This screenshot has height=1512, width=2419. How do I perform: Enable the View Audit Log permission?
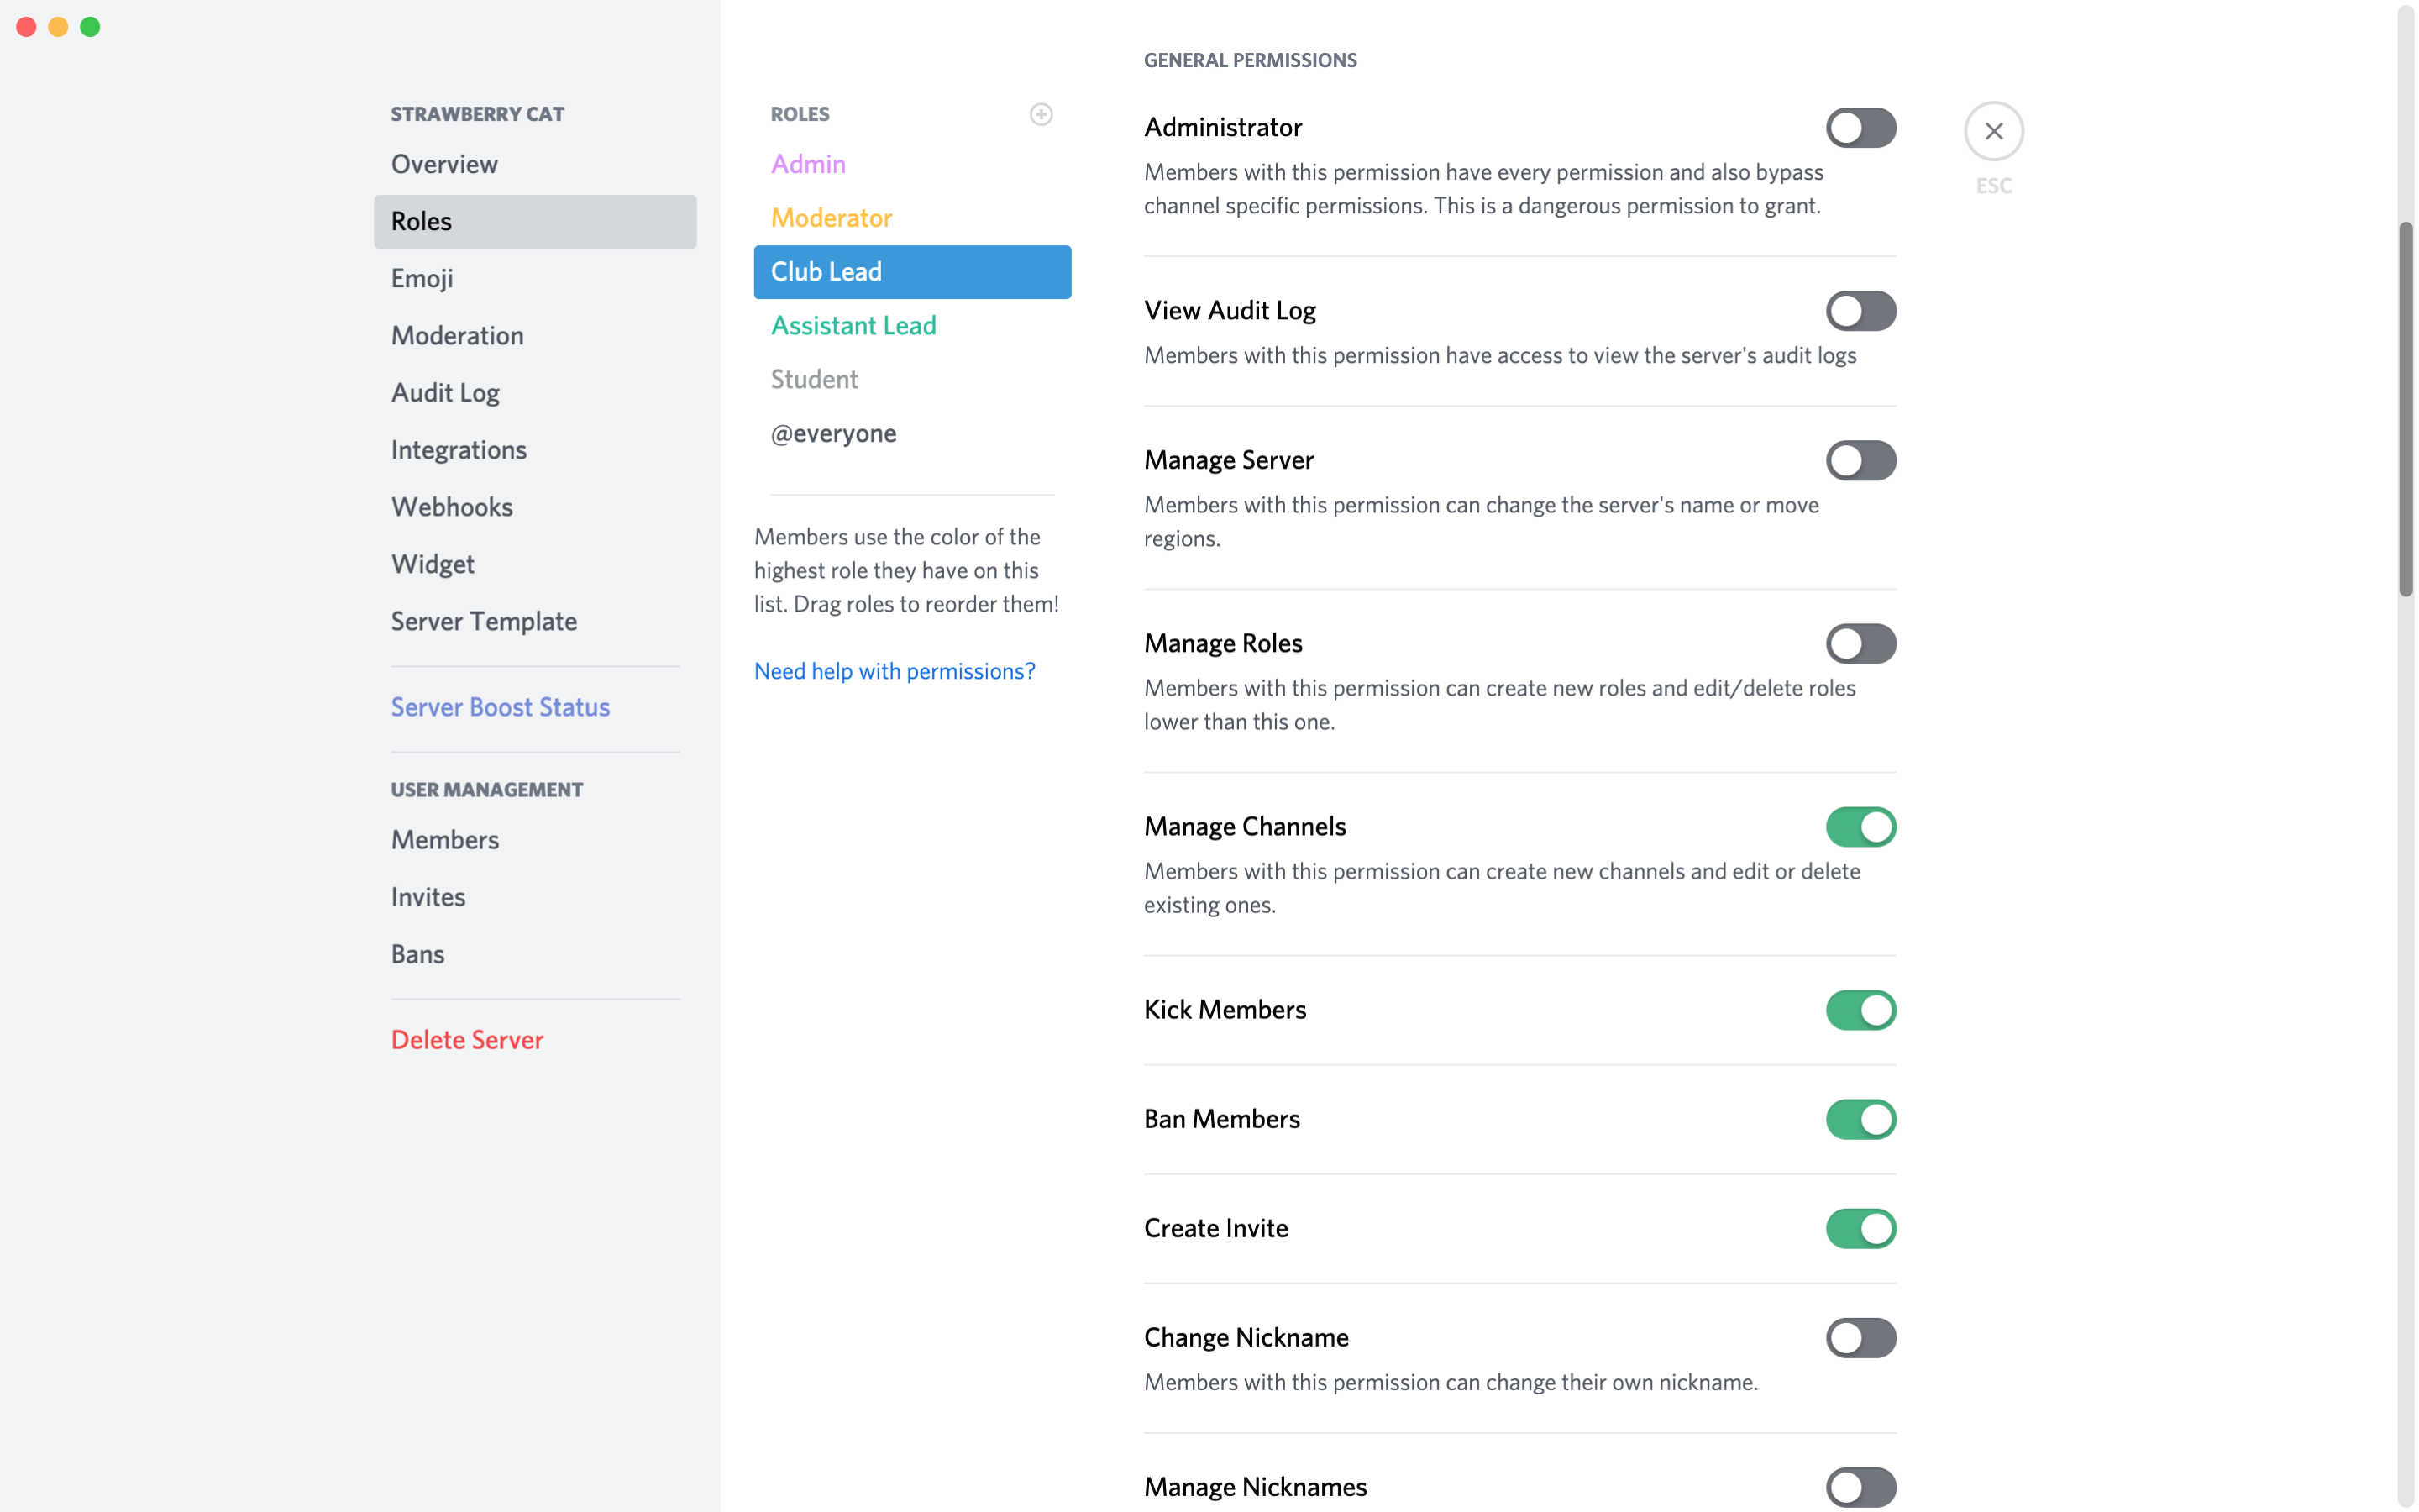tap(1860, 310)
